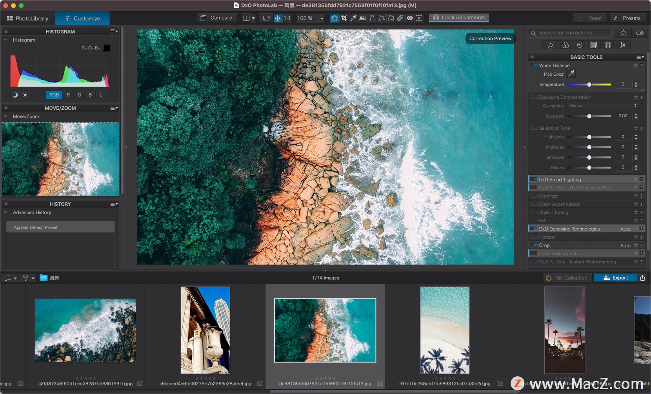Open the Exposure Correction Manual dropdown
This screenshot has width=651, height=394.
click(x=602, y=105)
